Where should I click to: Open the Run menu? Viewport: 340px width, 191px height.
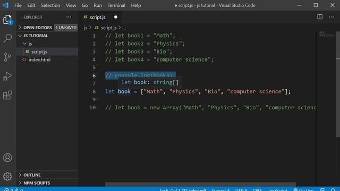pyautogui.click(x=98, y=5)
